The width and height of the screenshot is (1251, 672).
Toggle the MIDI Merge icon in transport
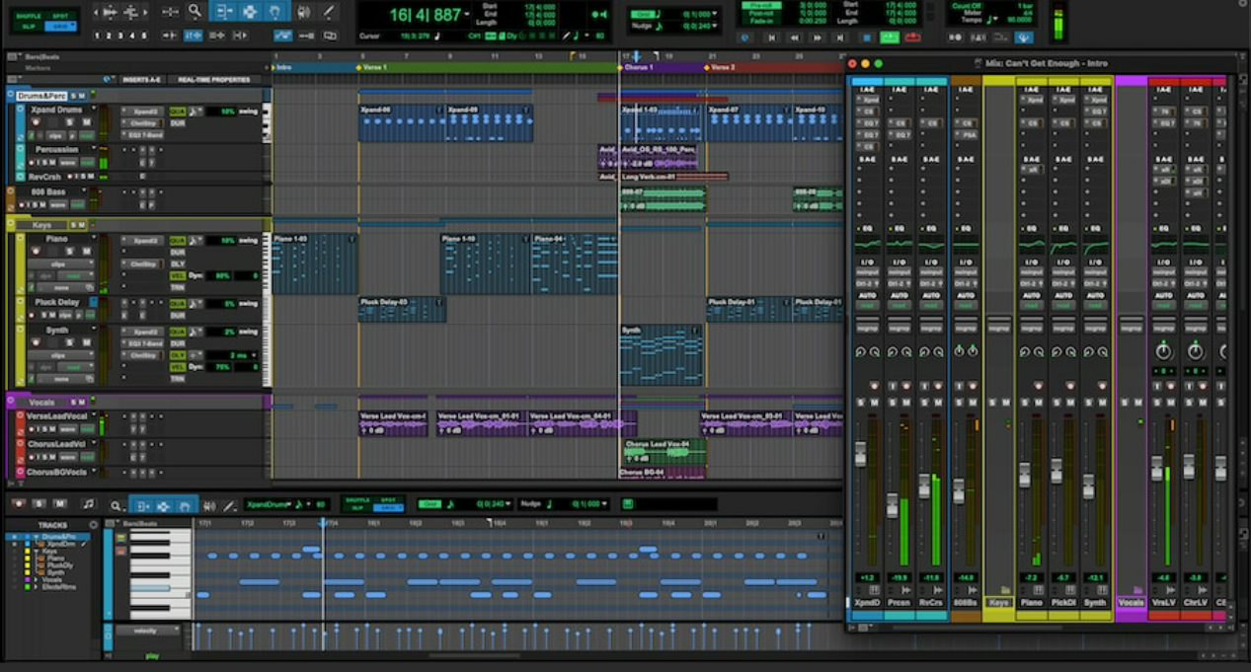click(x=1024, y=37)
